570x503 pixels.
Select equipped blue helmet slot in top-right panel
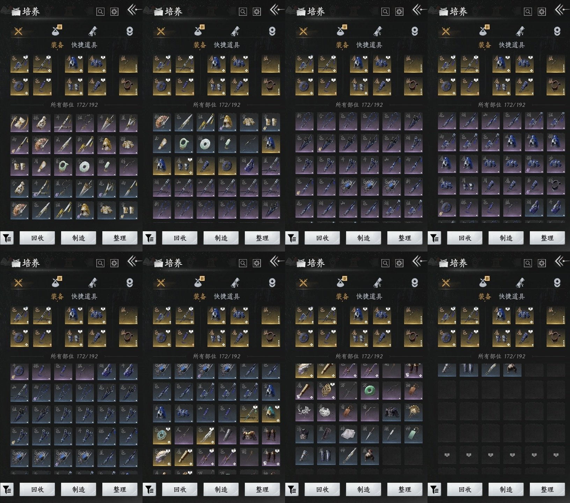tap(502, 64)
